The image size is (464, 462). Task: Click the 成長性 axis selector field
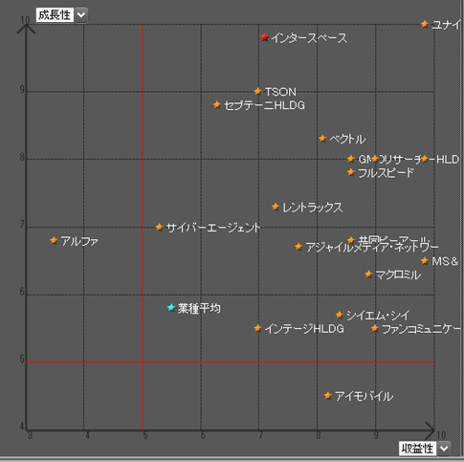(55, 15)
